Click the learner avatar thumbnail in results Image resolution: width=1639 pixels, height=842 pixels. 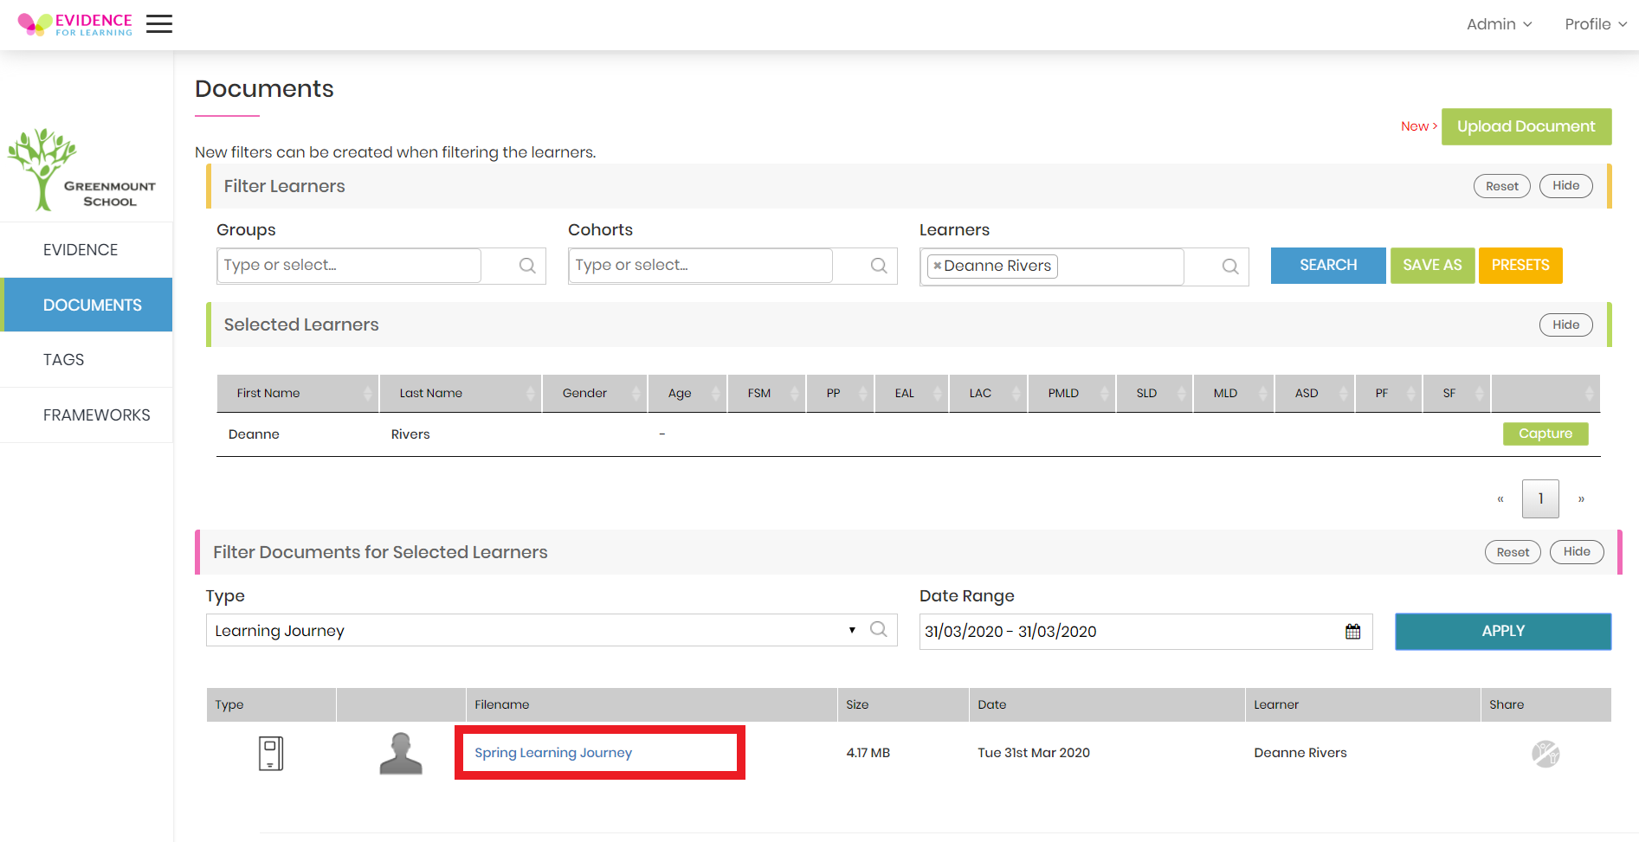[x=401, y=752]
